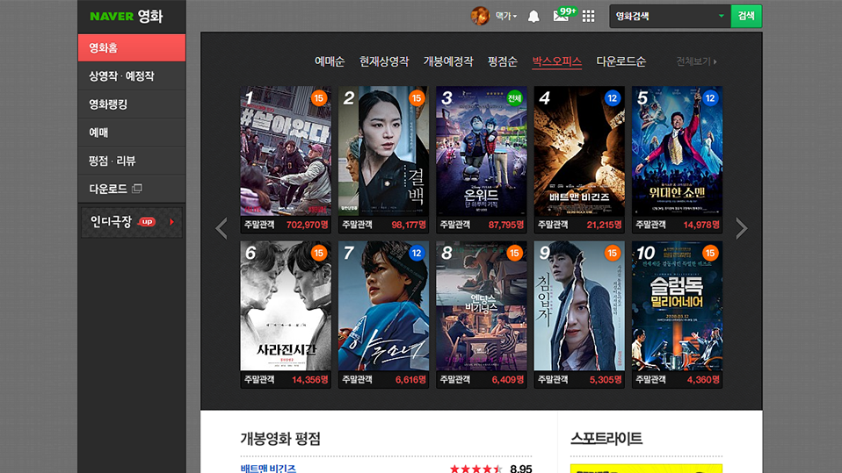Open rank 1 poster #살아있다
This screenshot has width=842, height=473.
tap(286, 151)
